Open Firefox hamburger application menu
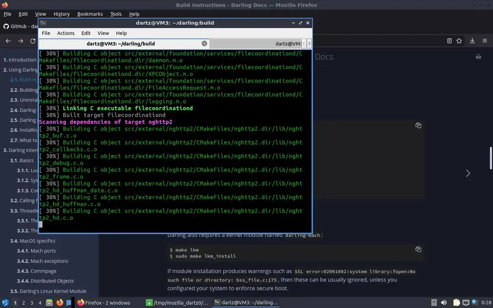The width and height of the screenshot is (493, 308). pyautogui.click(x=485, y=41)
